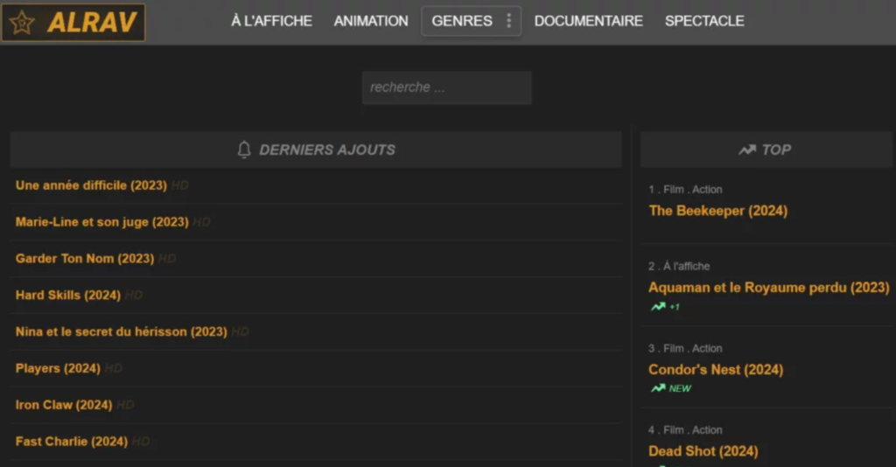The image size is (896, 467).
Task: Click the bell icon beside Derniers Ajouts
Action: click(x=244, y=150)
